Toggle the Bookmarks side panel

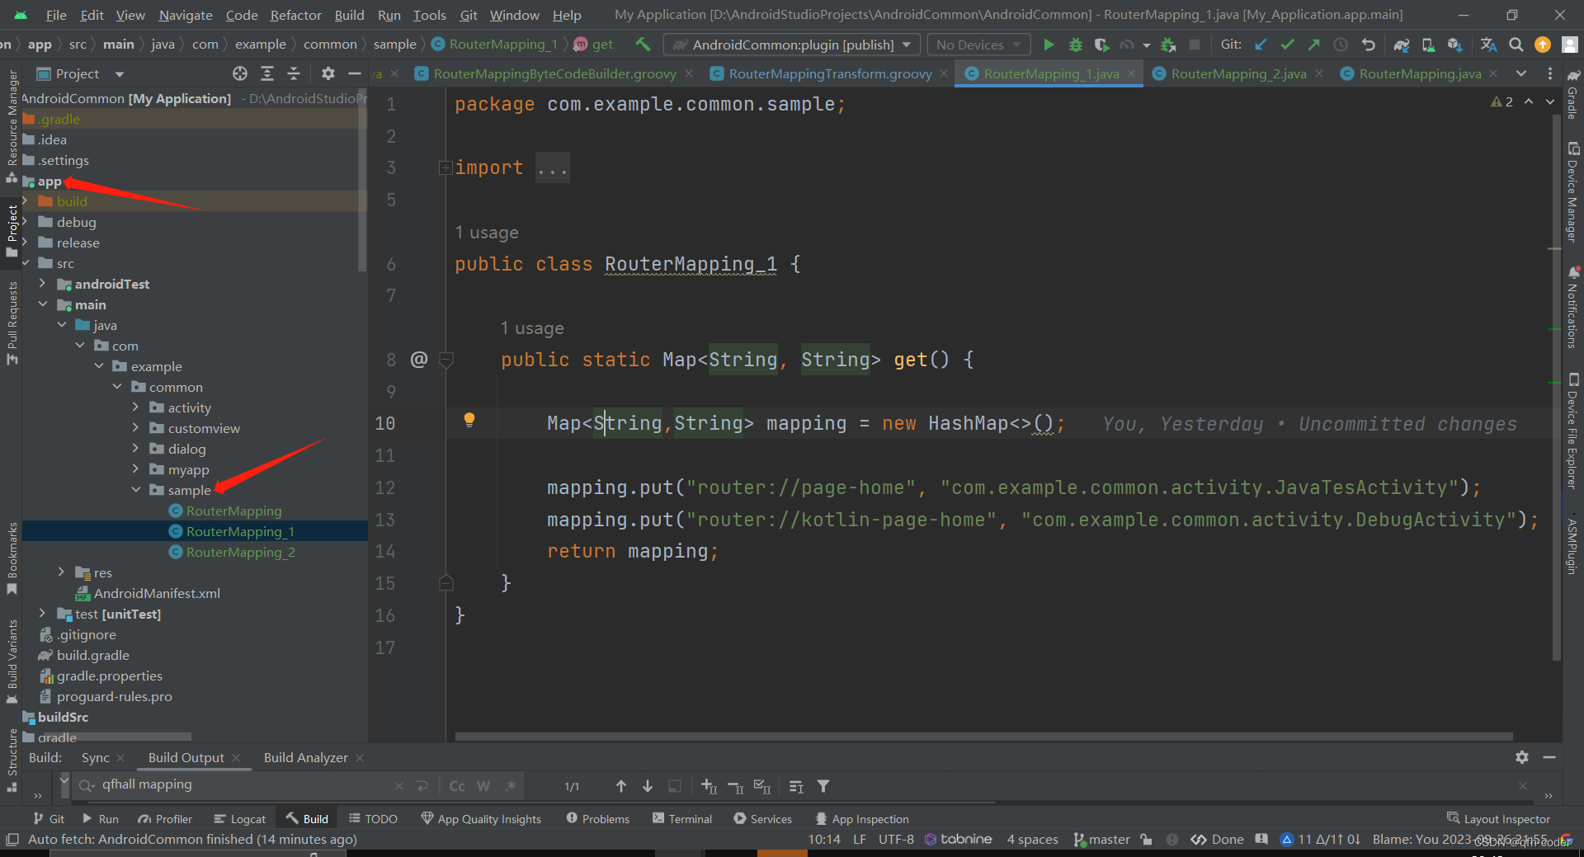click(x=12, y=558)
